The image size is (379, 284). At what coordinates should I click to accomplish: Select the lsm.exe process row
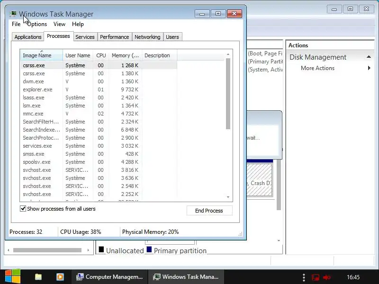pos(99,106)
